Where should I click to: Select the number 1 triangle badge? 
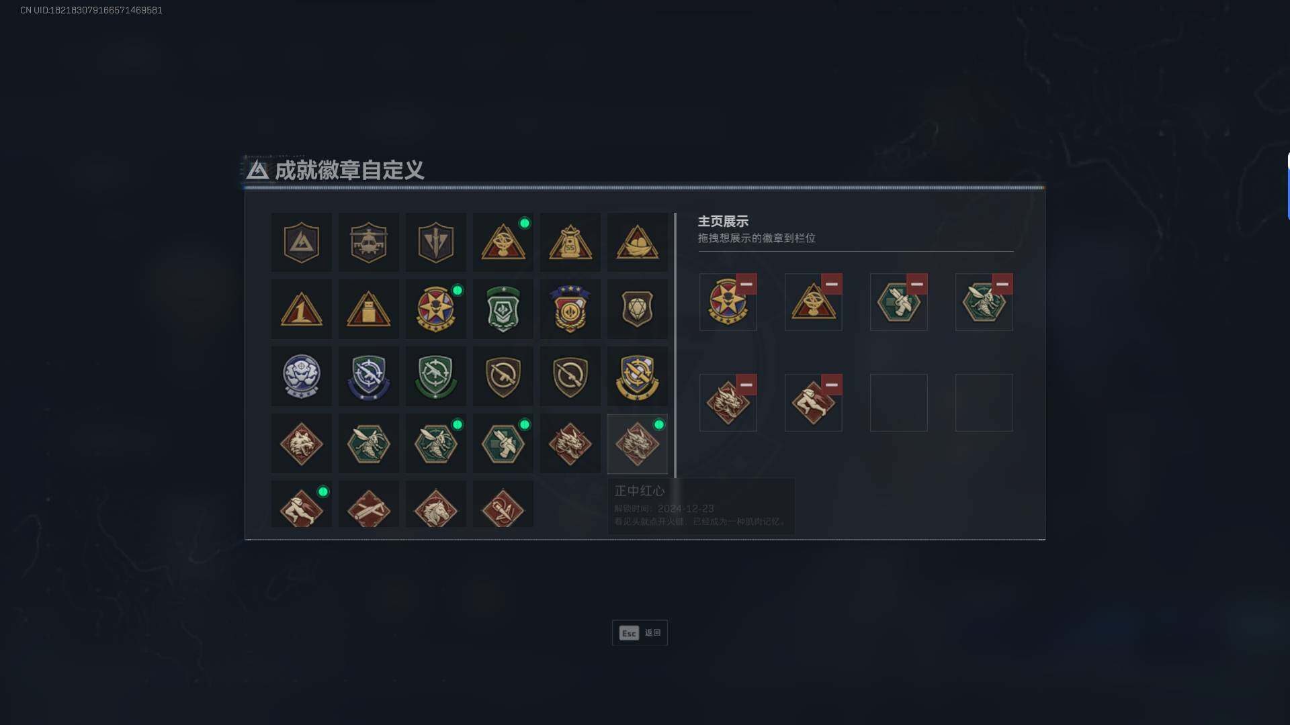301,309
